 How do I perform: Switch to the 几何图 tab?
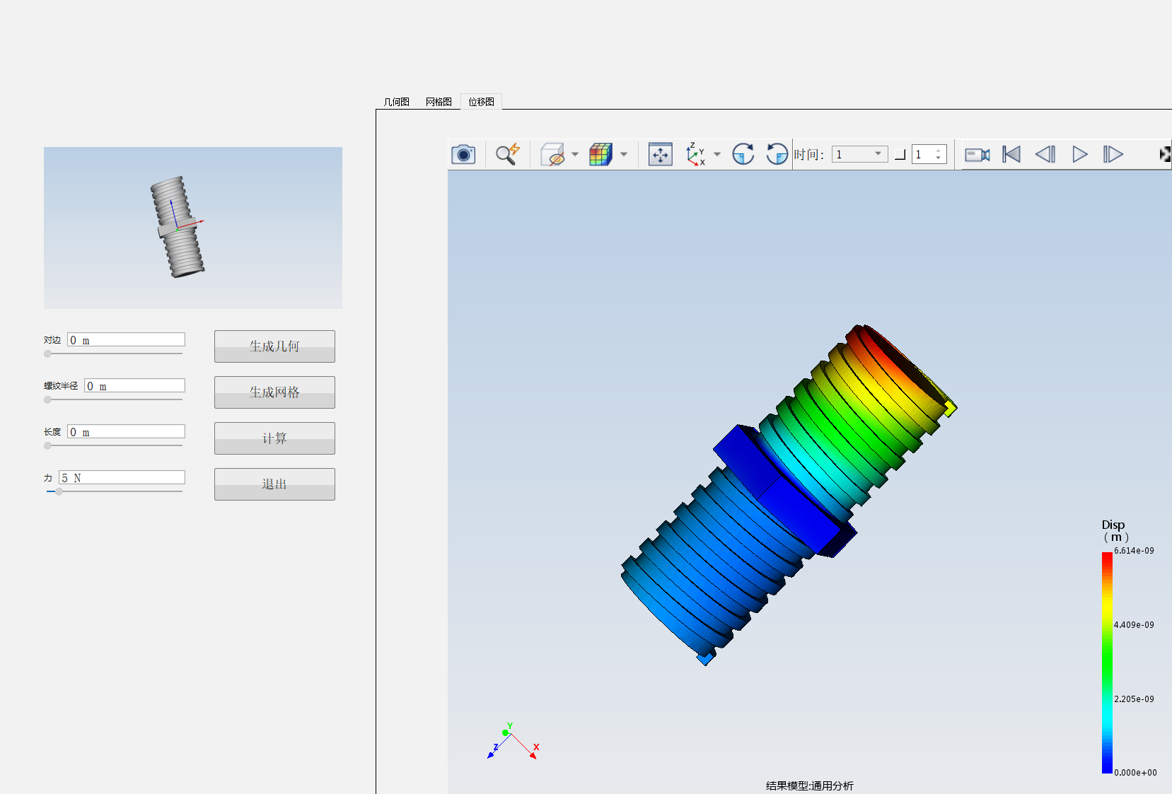pyautogui.click(x=396, y=102)
